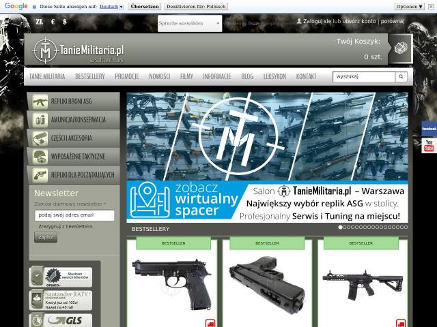The height and width of the screenshot is (327, 437).
Task: Open the Beretta-style pistol bestseller product
Action: [x=171, y=284]
